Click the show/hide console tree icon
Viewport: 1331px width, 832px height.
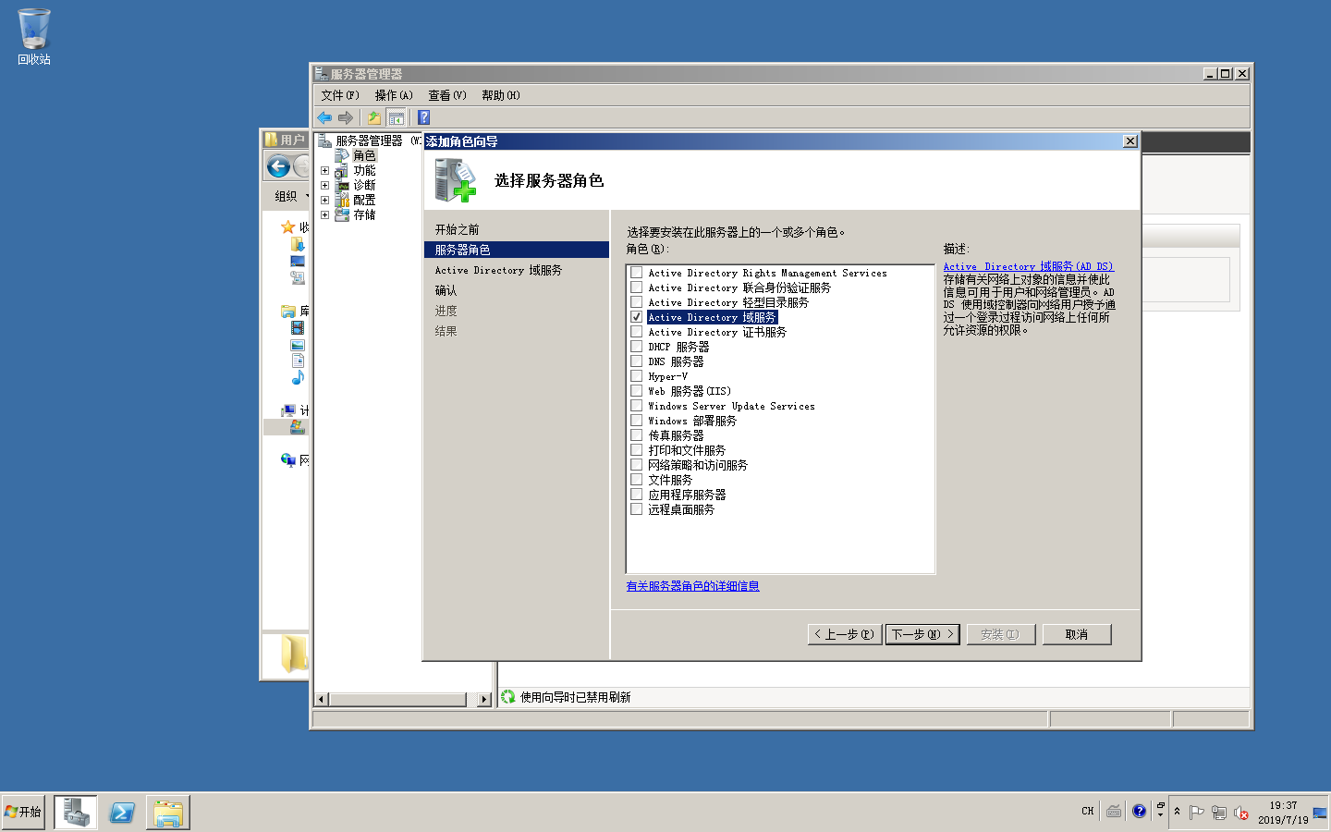click(x=396, y=117)
